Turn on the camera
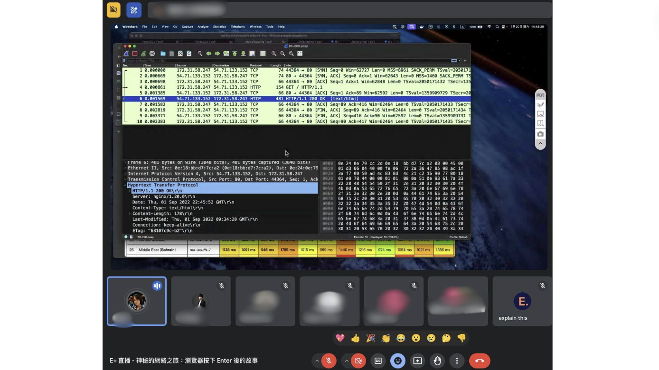The image size is (659, 370). (x=358, y=361)
